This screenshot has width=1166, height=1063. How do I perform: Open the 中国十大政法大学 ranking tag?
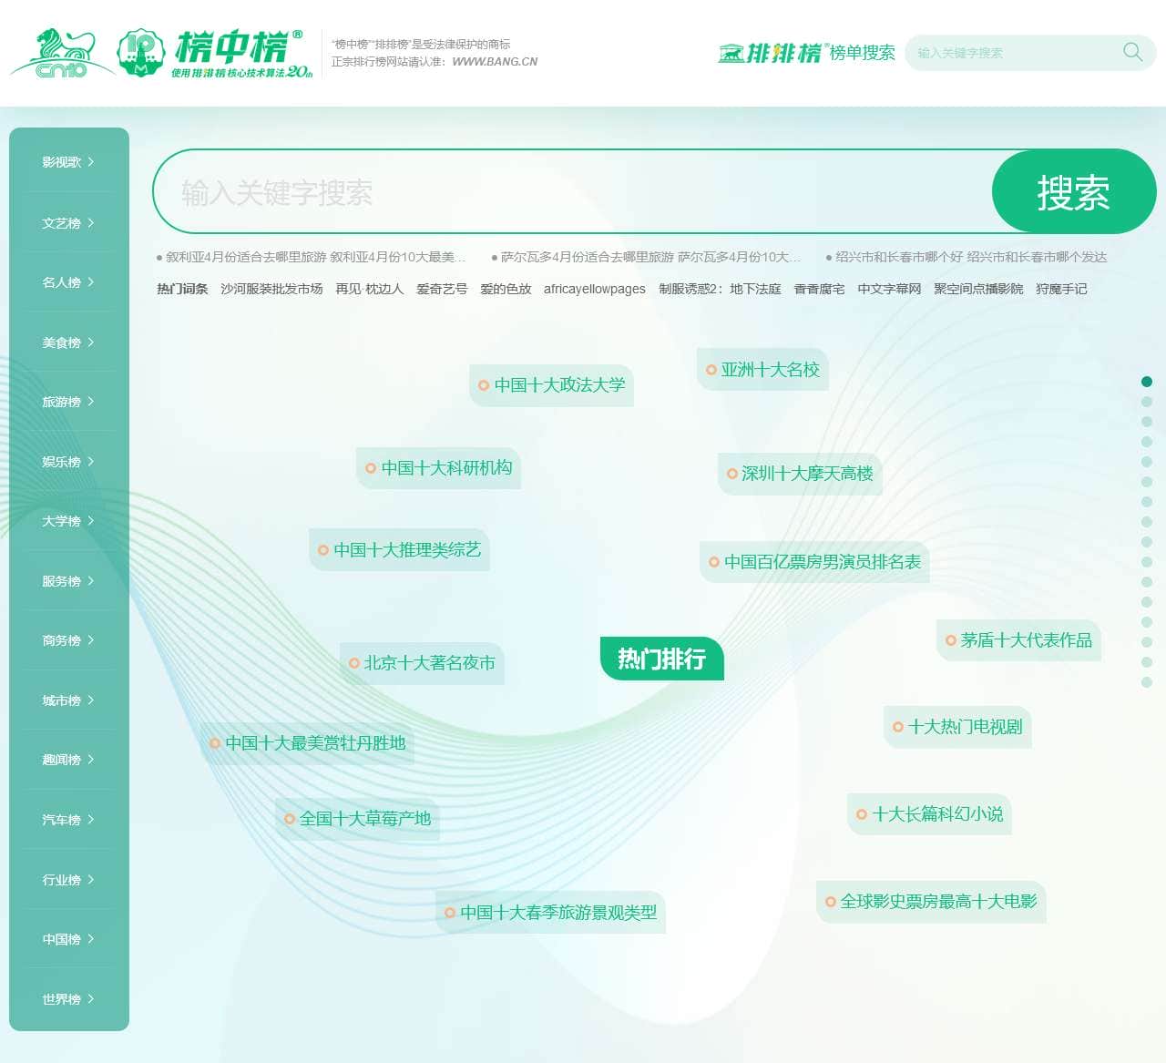551,385
